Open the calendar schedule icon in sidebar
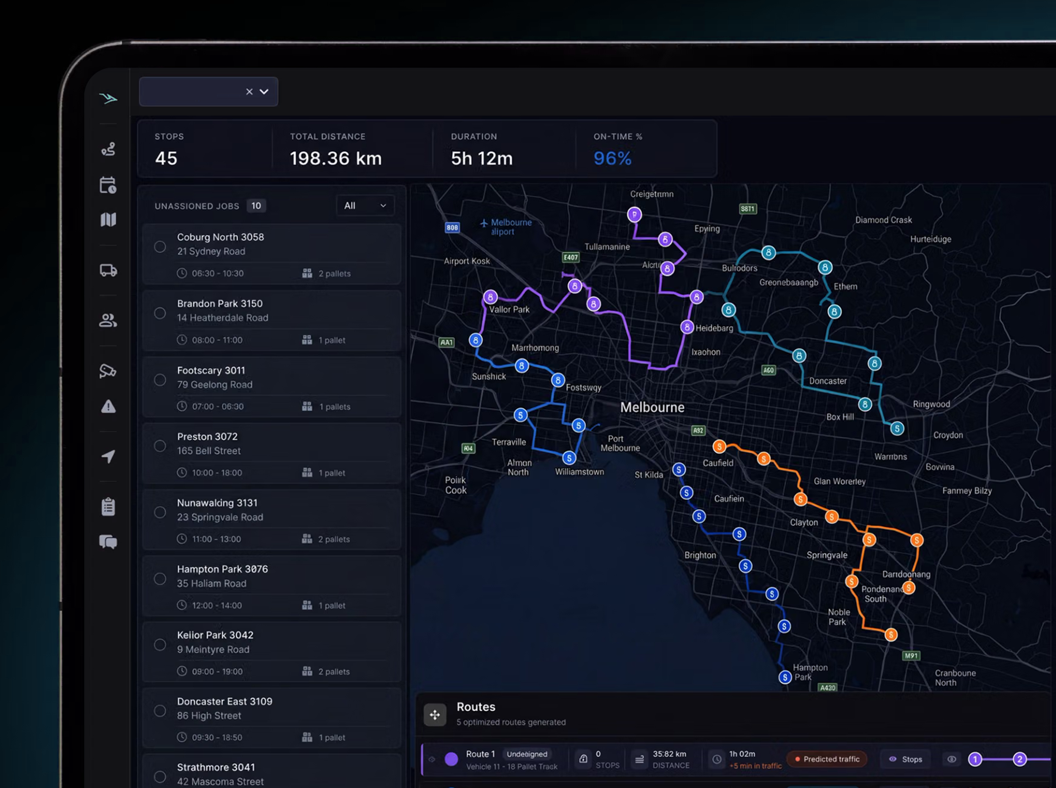Image resolution: width=1056 pixels, height=788 pixels. coord(108,185)
